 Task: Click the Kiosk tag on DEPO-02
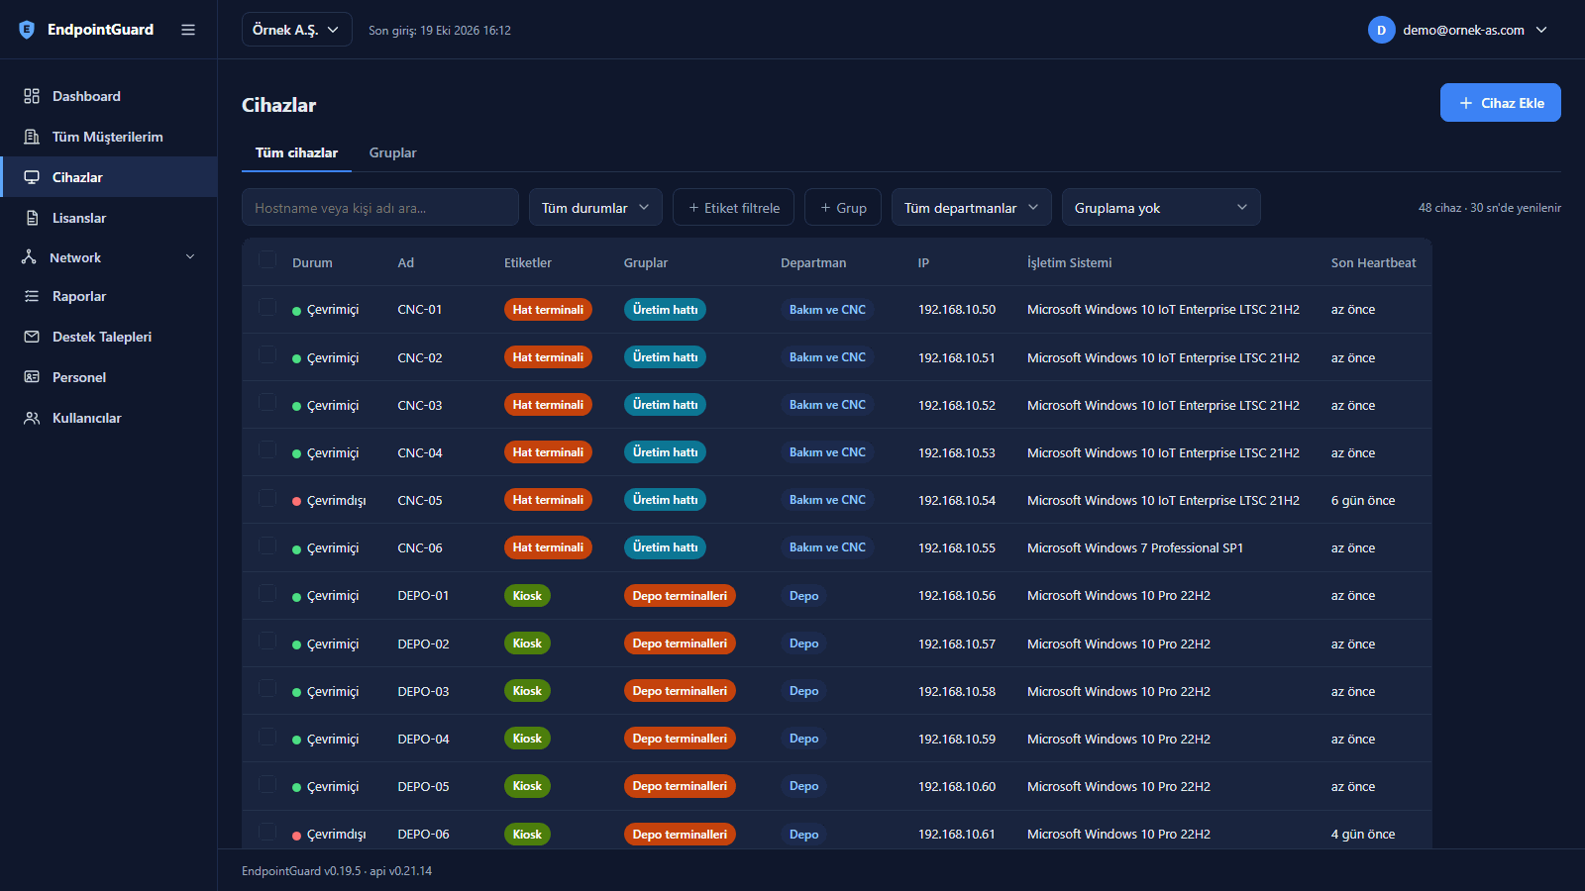pos(527,643)
